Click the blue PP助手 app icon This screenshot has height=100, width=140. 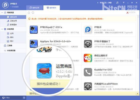(88, 30)
